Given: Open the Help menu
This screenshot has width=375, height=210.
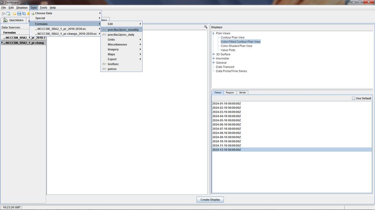Looking at the screenshot, I should coord(53,8).
